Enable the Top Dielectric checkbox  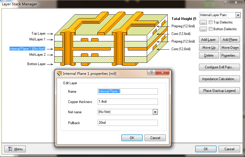[x=210, y=22]
